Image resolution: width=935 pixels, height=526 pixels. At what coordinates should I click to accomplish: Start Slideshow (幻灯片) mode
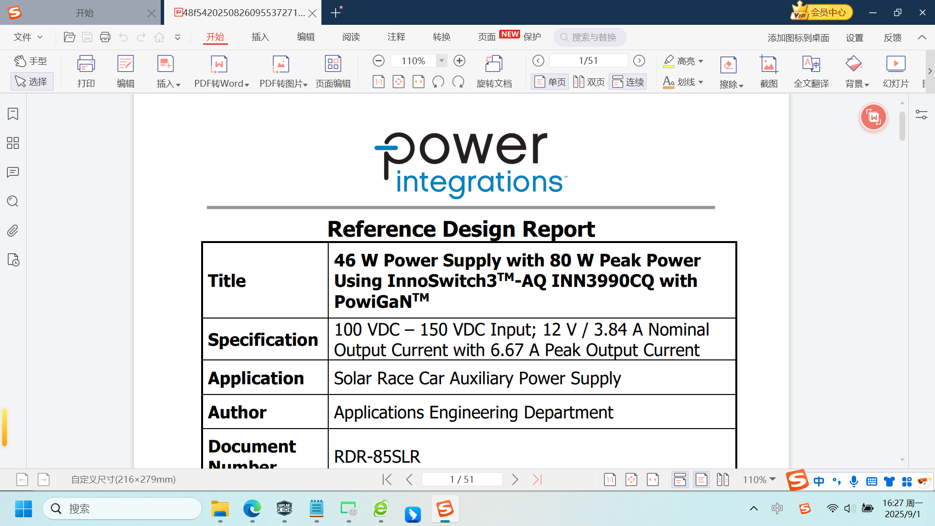coord(896,71)
